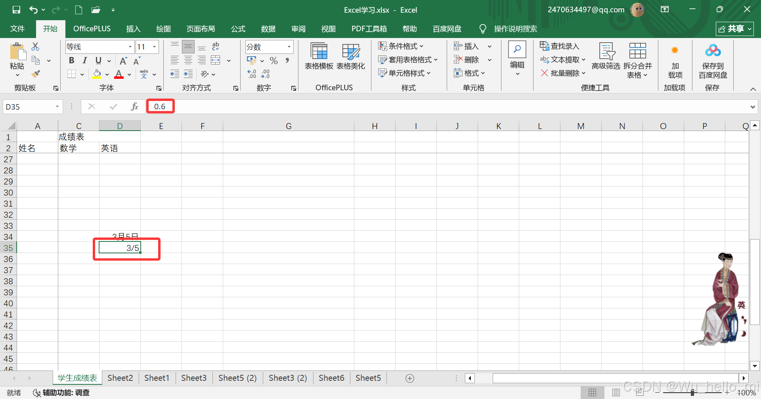
Task: Open the number format dropdown 分数
Action: [x=289, y=47]
